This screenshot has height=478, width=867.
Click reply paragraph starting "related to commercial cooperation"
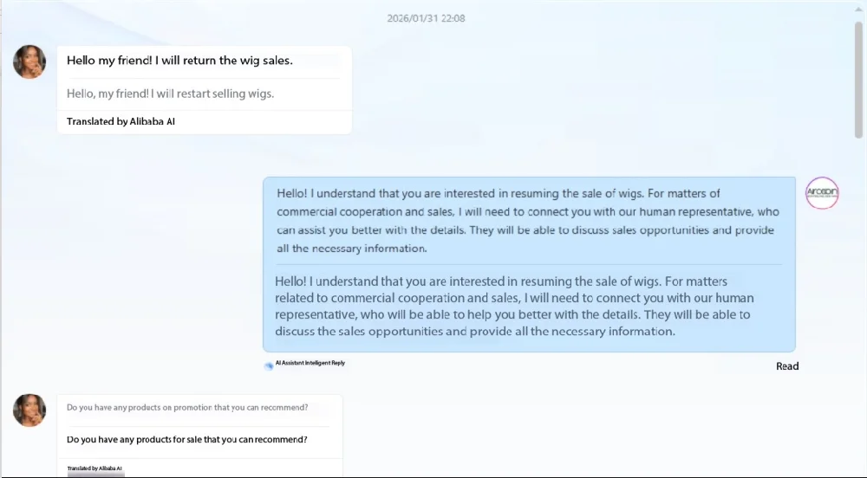(x=514, y=298)
